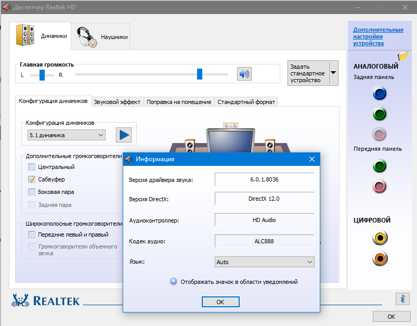Toggle the Задняя пара checkbox
The height and width of the screenshot is (326, 417).
tap(32, 205)
